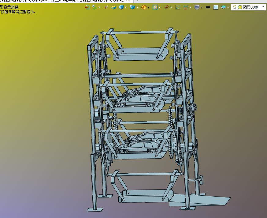Viewport: 267px width, 218px height.
Task: Click the blue view orientation cube icon
Action: click(x=132, y=7)
